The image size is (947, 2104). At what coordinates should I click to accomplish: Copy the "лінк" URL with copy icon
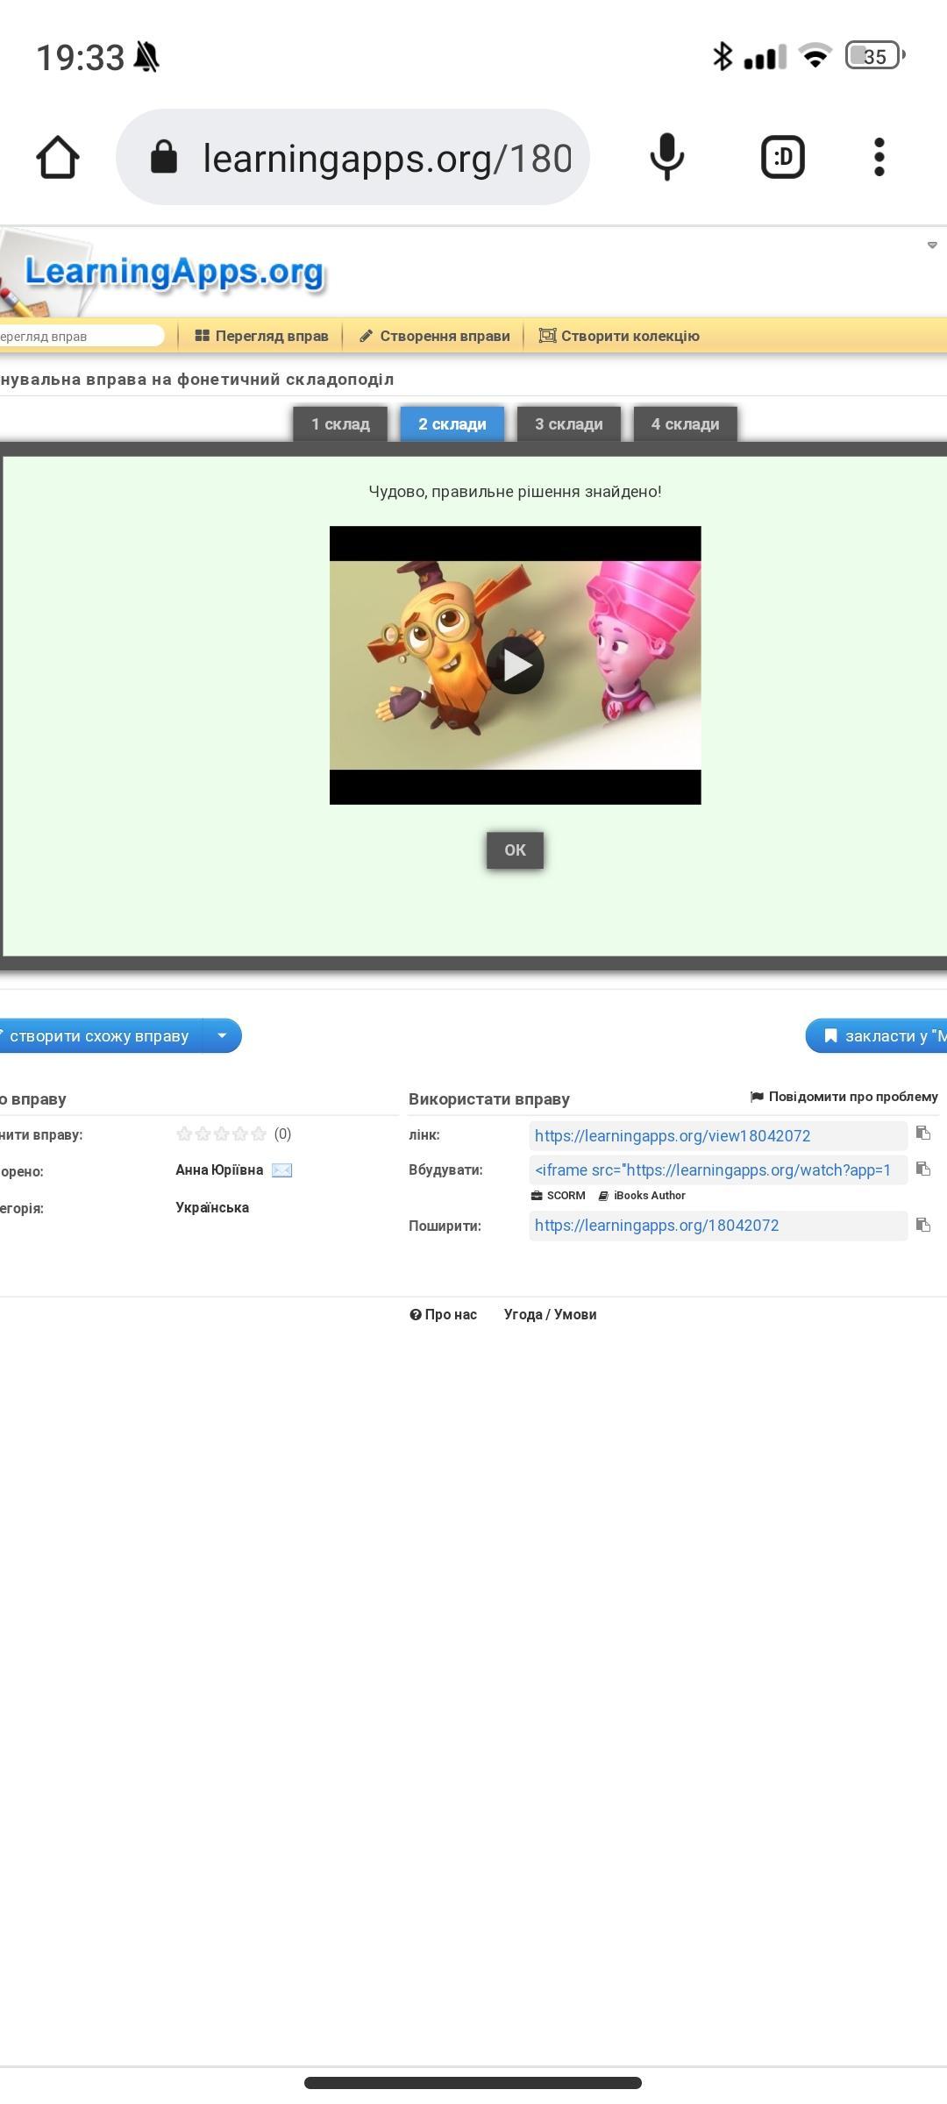[923, 1134]
